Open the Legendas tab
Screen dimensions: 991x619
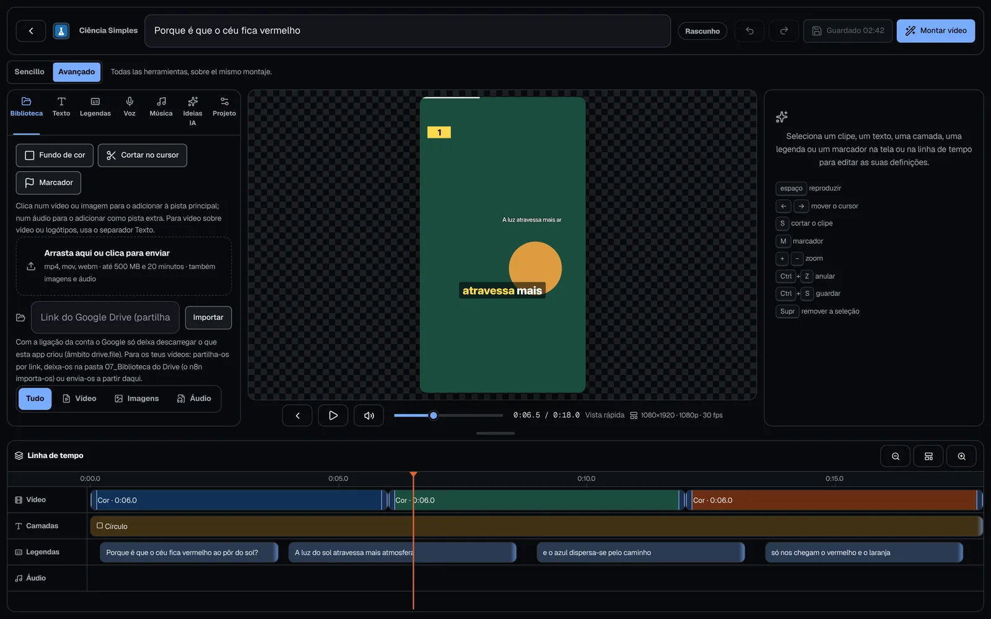tap(95, 106)
